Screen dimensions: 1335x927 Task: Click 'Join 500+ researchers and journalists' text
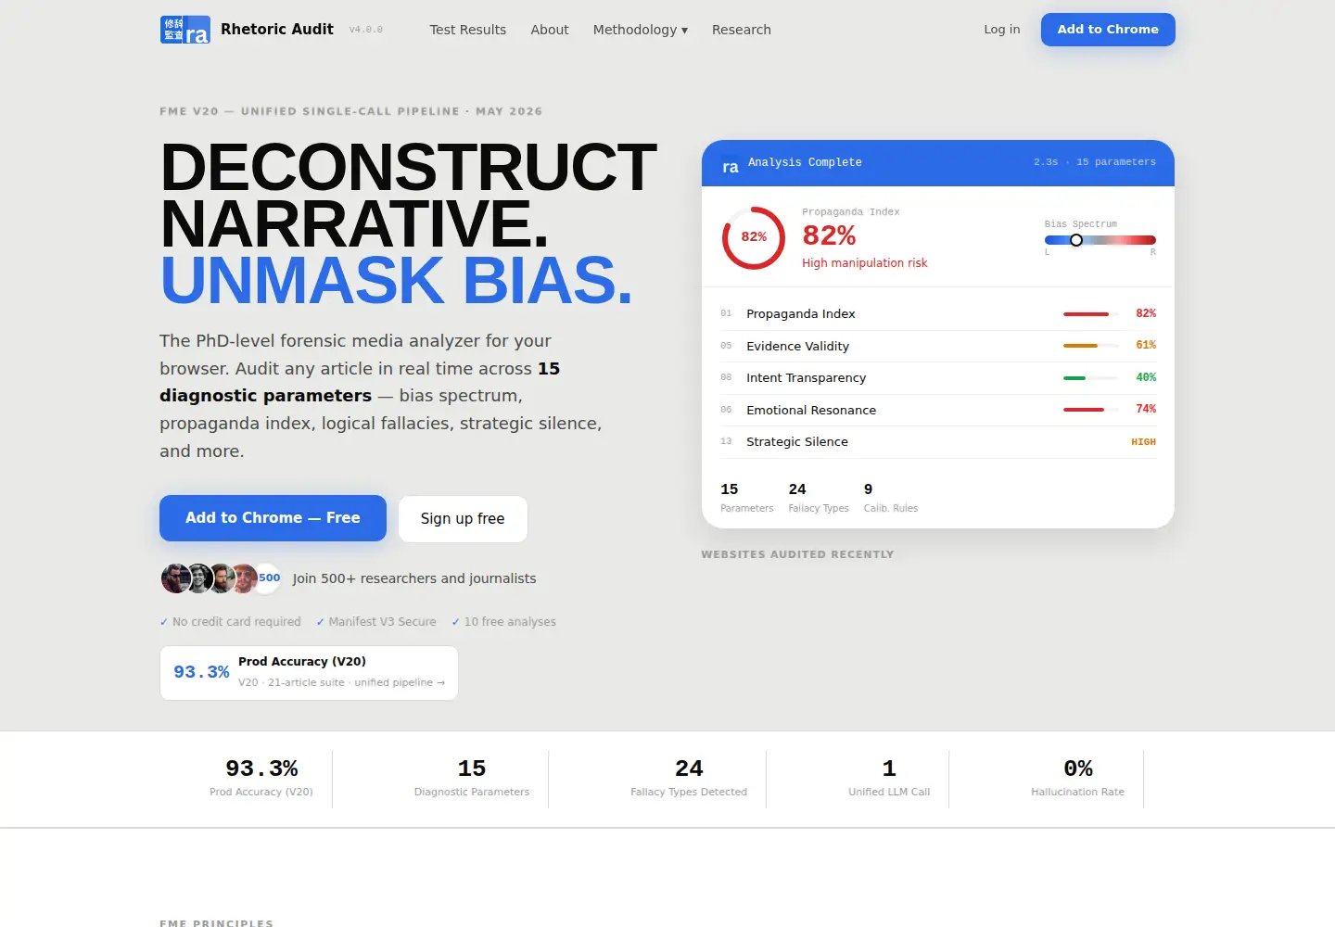click(414, 578)
